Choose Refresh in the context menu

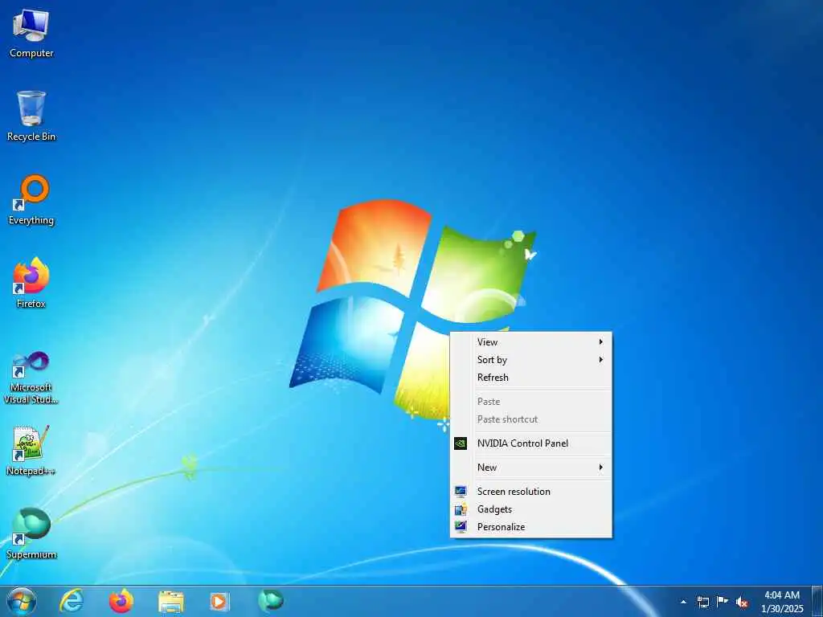coord(530,378)
